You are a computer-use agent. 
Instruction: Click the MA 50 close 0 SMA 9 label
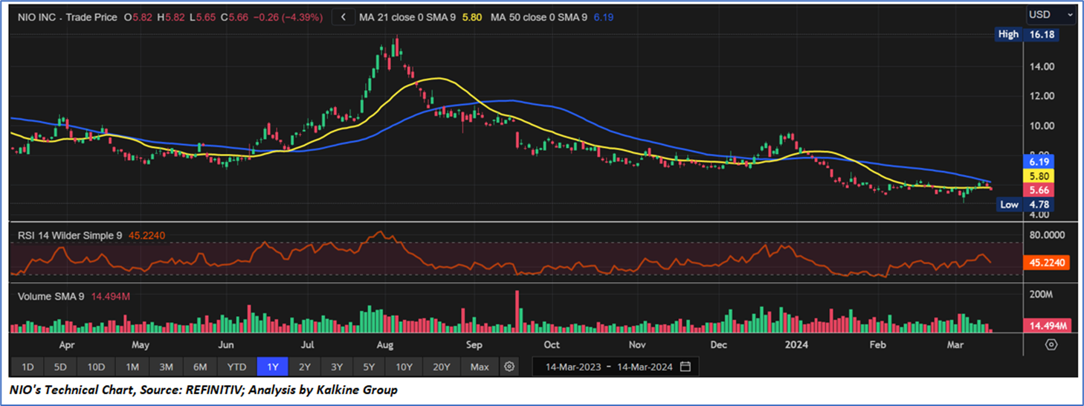coord(538,16)
